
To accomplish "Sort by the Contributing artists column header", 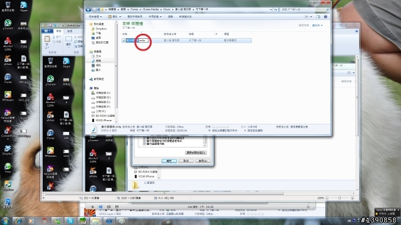I will pos(175,34).
